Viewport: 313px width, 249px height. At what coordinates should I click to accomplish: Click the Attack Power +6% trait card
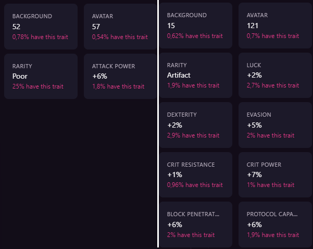coord(120,76)
